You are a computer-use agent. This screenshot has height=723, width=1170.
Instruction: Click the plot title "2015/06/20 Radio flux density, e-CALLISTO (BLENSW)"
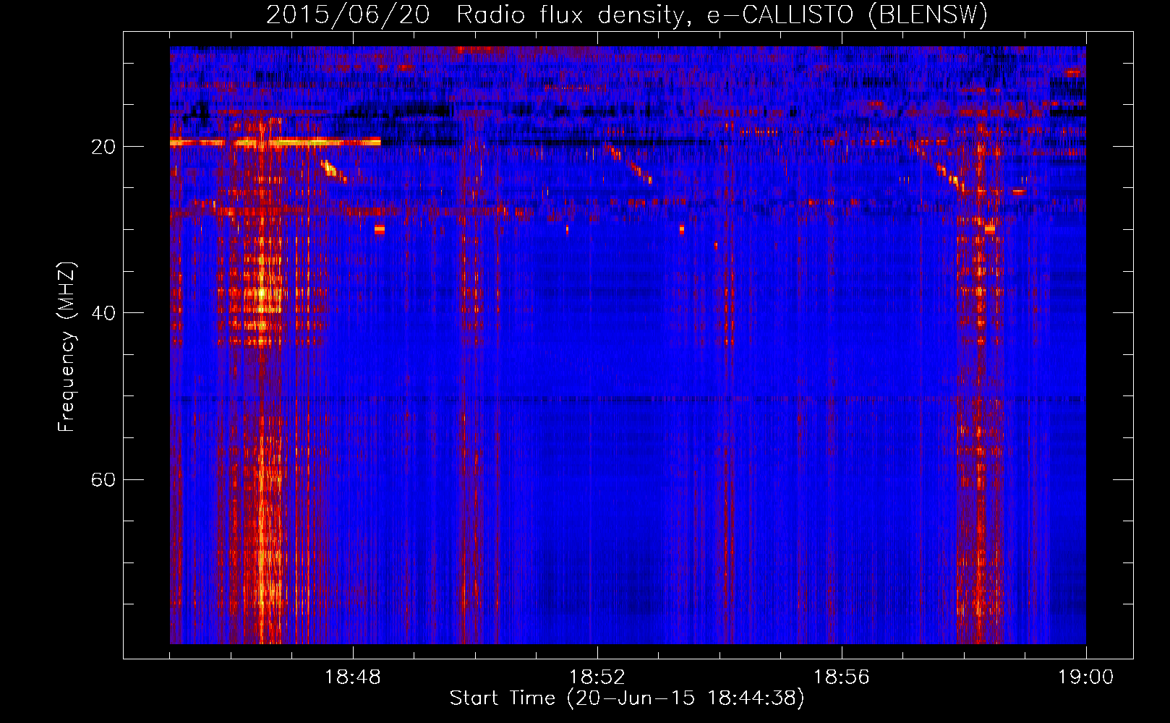coord(627,15)
